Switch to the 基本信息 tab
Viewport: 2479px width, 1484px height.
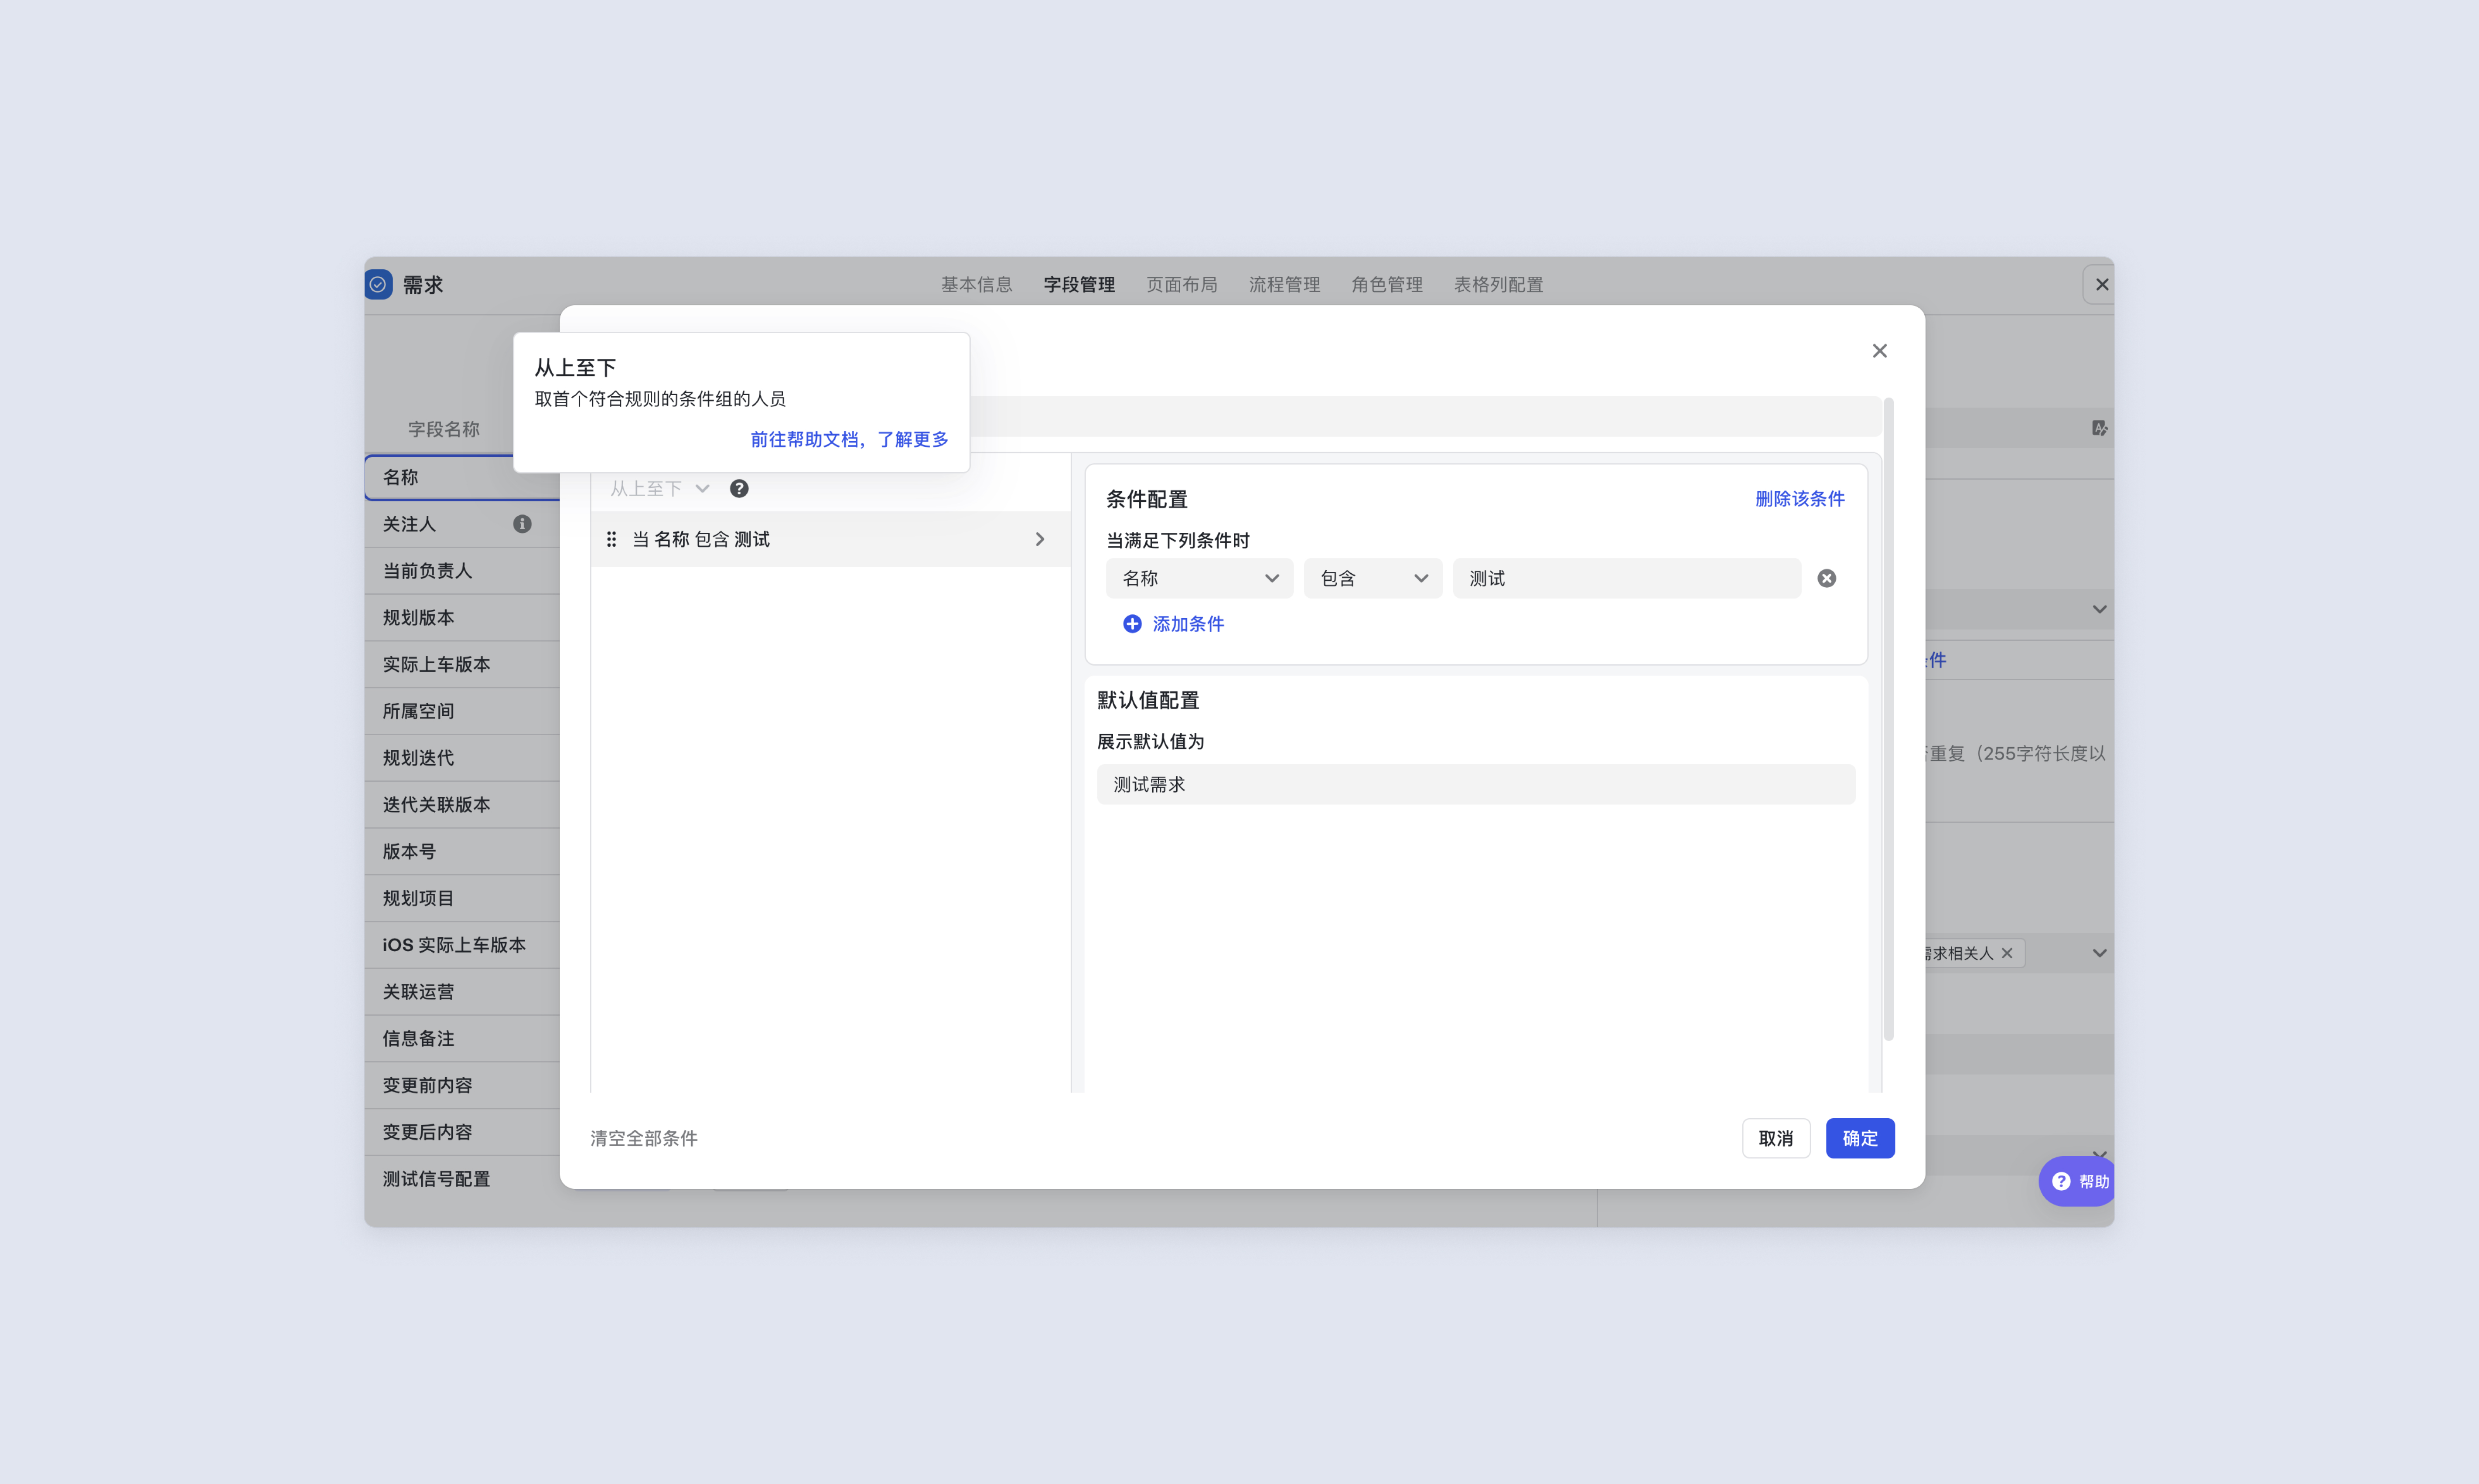click(x=977, y=285)
